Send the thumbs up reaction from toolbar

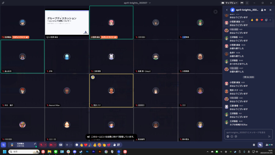click(x=95, y=145)
